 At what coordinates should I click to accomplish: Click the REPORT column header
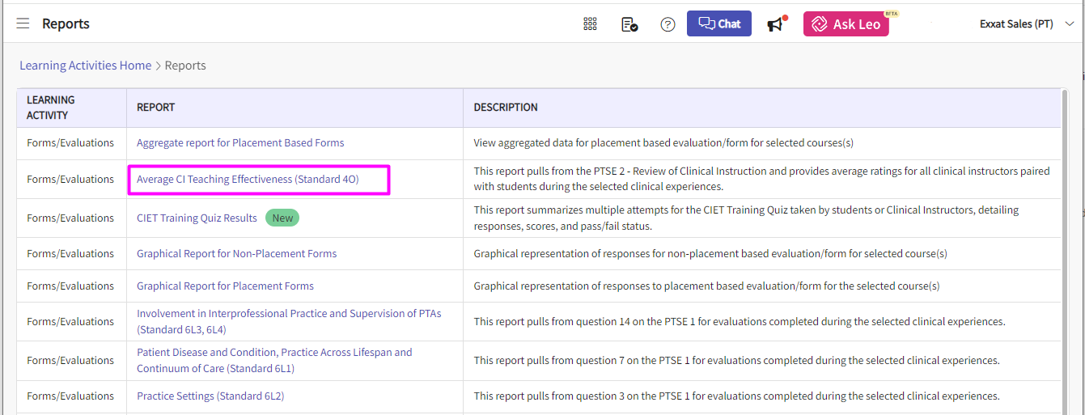155,108
